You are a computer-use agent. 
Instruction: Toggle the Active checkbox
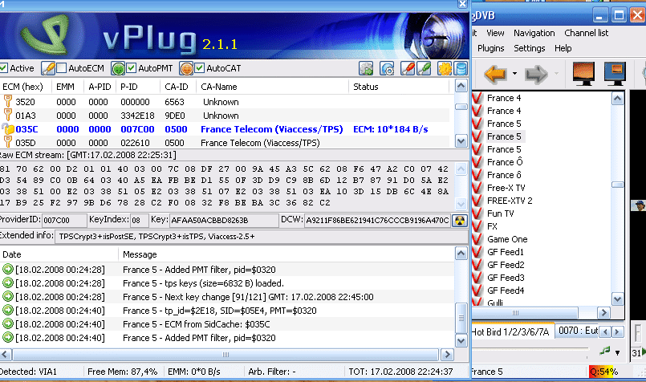(x=4, y=68)
